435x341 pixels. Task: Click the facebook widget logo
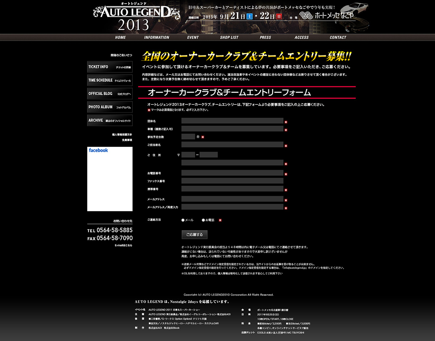tap(98, 150)
